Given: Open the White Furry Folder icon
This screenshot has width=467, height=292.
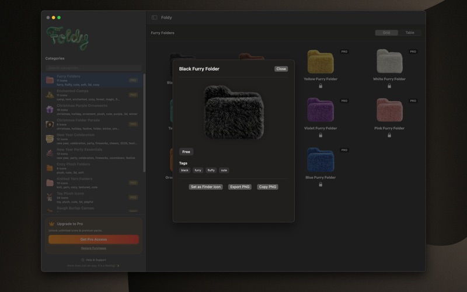Looking at the screenshot, I should (389, 62).
